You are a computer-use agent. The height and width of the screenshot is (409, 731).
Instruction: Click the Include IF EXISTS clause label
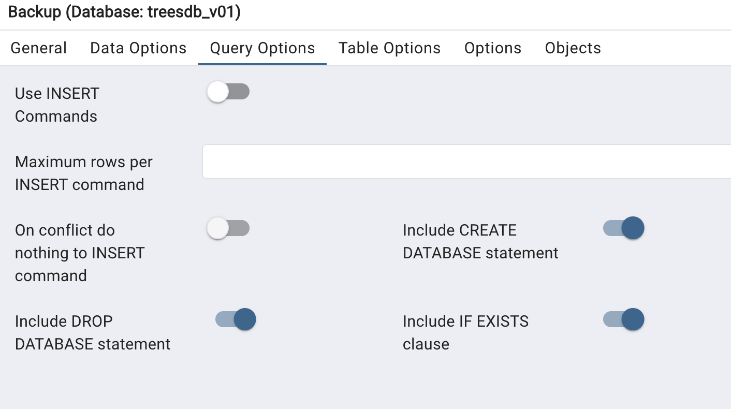(x=465, y=332)
